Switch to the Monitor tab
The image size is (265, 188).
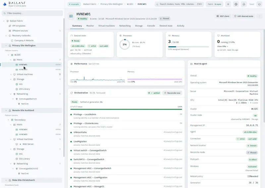[90, 26]
